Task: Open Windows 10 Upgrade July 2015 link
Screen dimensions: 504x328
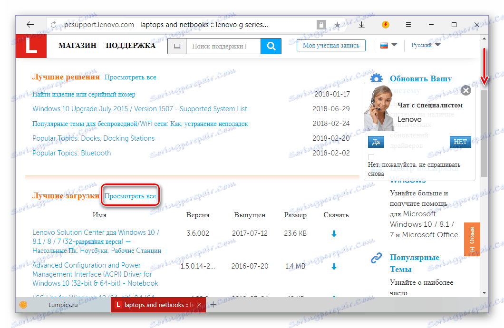Action: pyautogui.click(x=139, y=109)
